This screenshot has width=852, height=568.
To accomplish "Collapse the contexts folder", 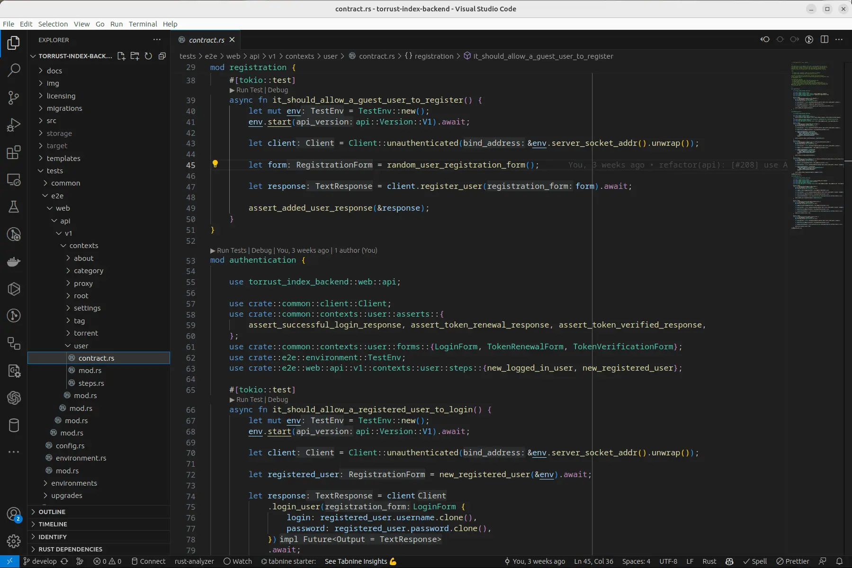I will (x=83, y=246).
